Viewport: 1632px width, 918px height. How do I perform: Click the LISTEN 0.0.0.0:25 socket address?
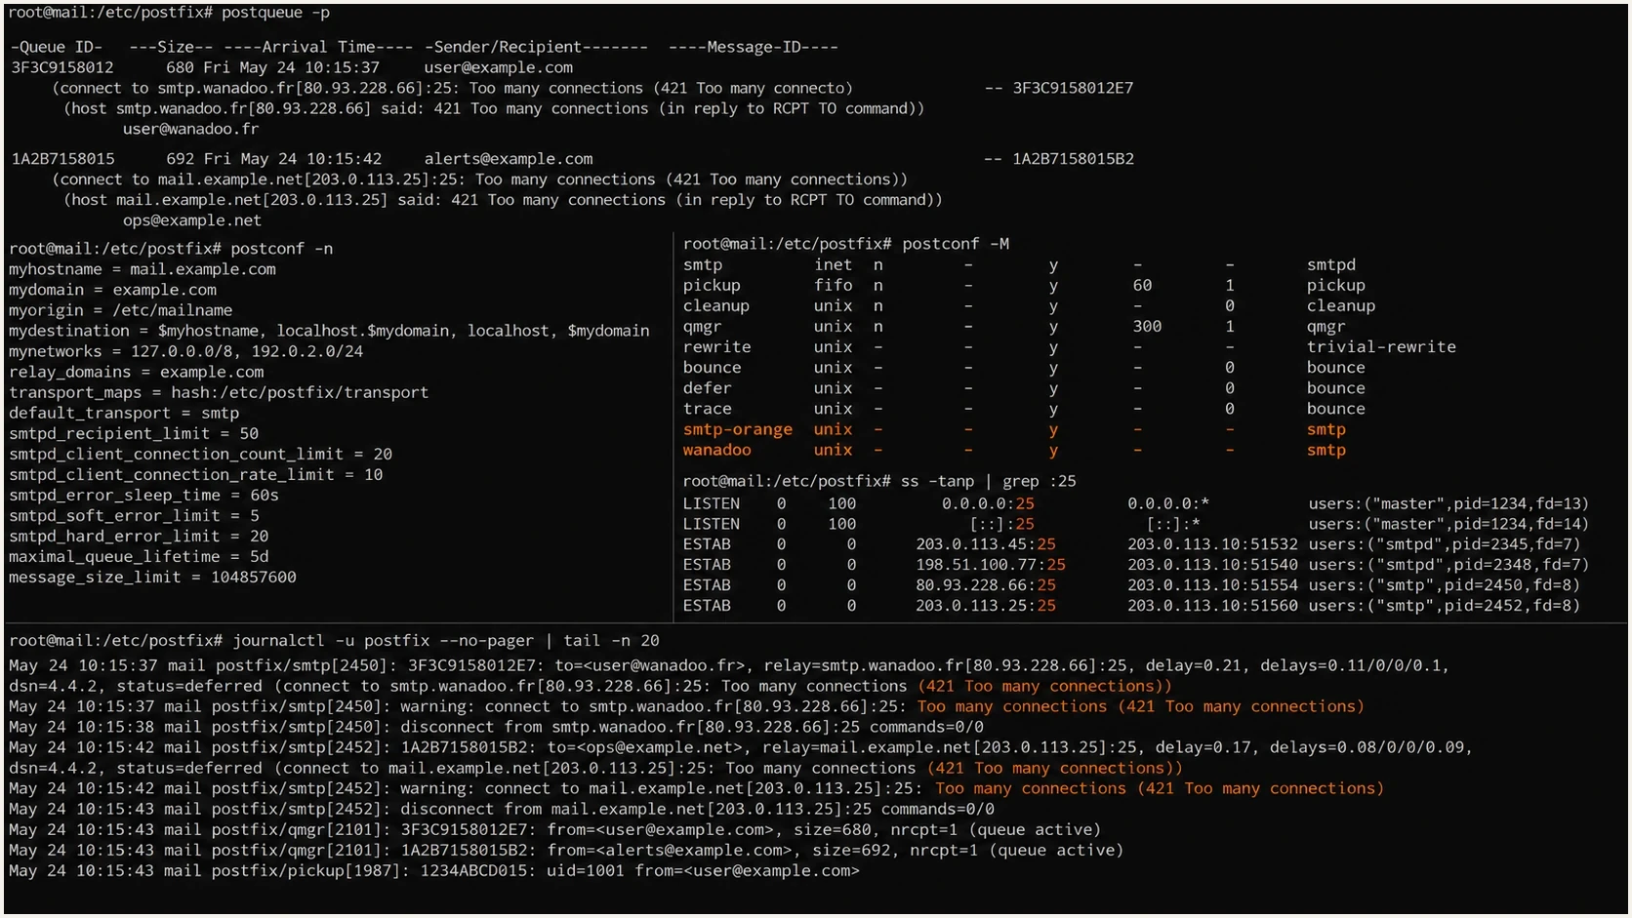988,503
